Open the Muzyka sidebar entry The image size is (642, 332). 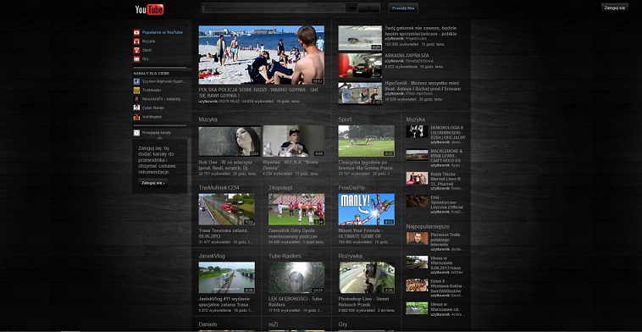coord(148,41)
